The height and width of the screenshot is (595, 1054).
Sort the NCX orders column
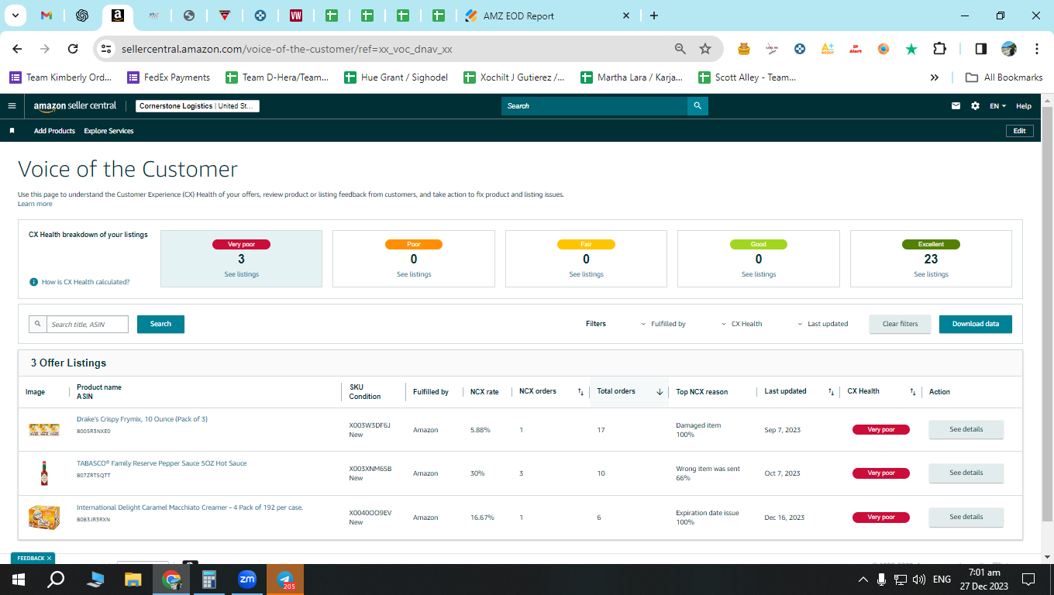[x=580, y=392]
